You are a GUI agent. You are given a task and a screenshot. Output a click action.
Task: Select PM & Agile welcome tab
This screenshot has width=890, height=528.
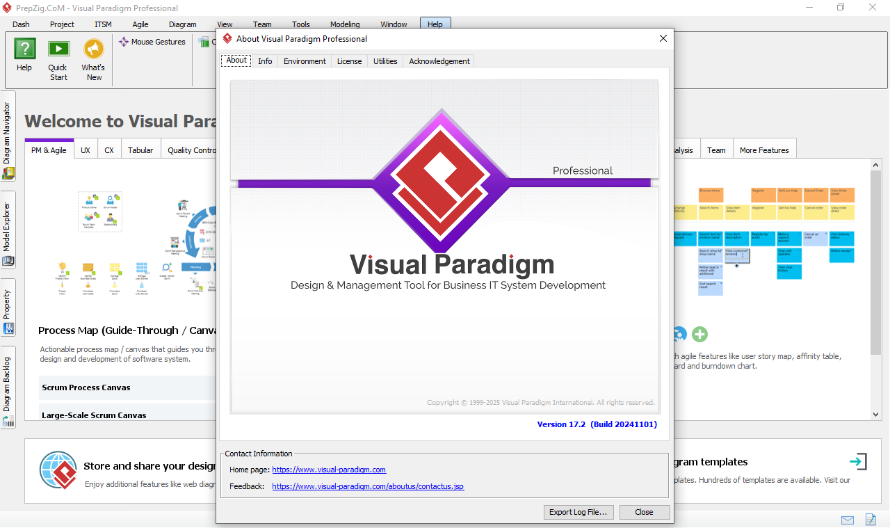(x=49, y=150)
